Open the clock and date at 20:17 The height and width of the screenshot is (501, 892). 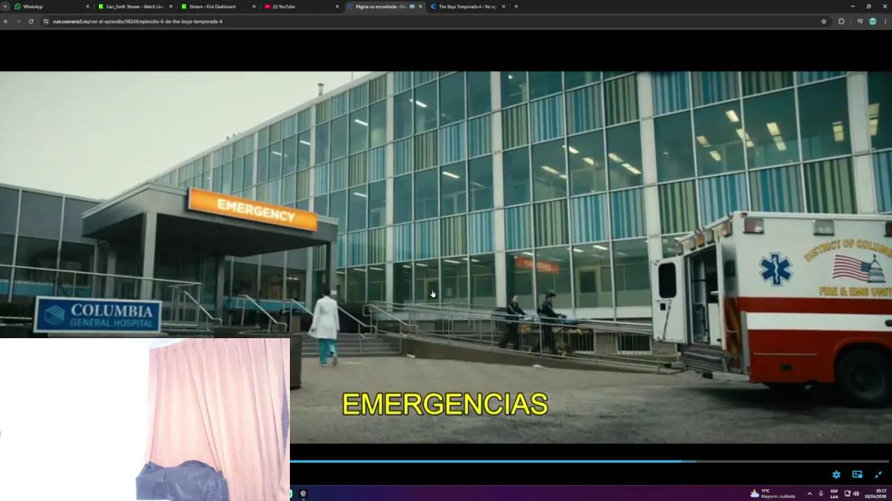tap(877, 493)
